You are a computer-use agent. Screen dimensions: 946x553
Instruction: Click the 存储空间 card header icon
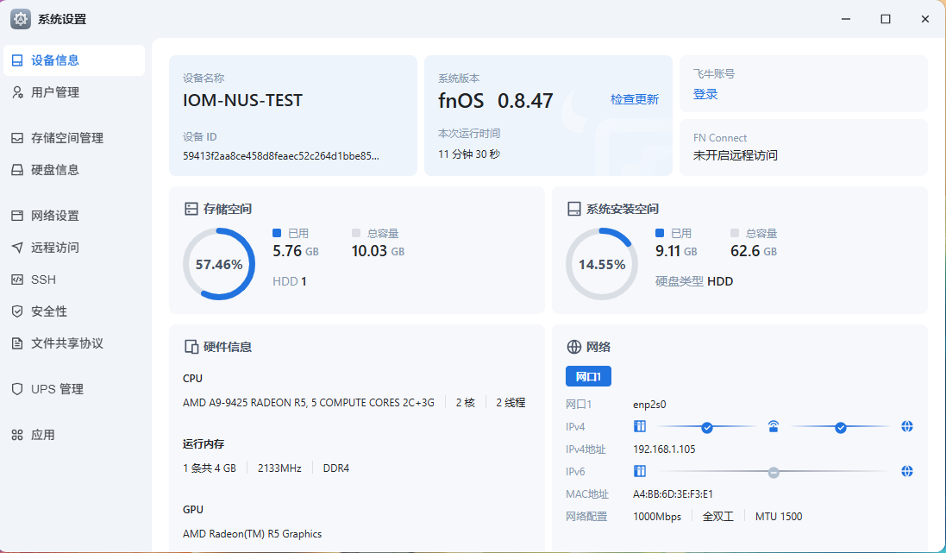(191, 209)
